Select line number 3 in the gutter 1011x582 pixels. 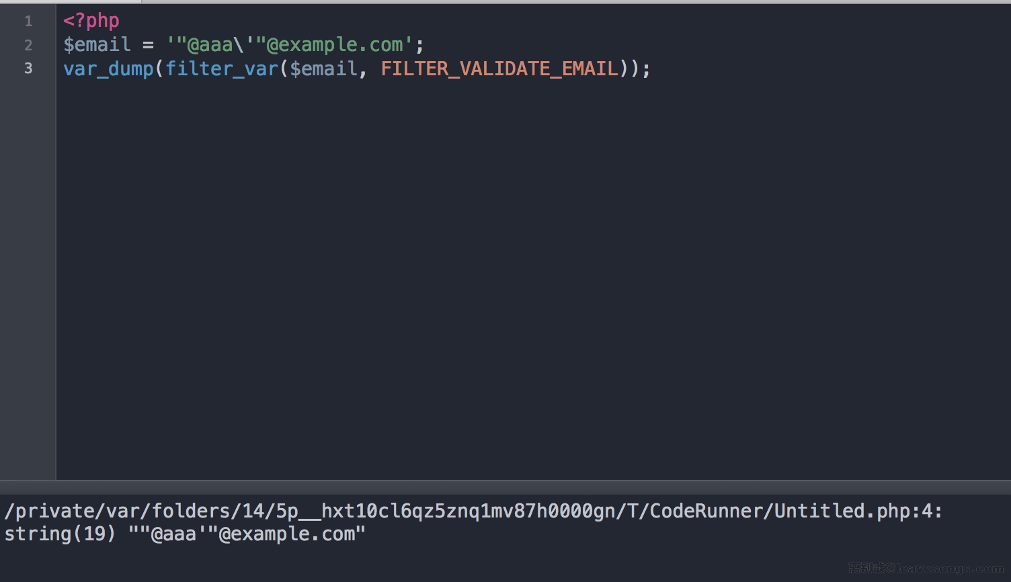[x=28, y=69]
